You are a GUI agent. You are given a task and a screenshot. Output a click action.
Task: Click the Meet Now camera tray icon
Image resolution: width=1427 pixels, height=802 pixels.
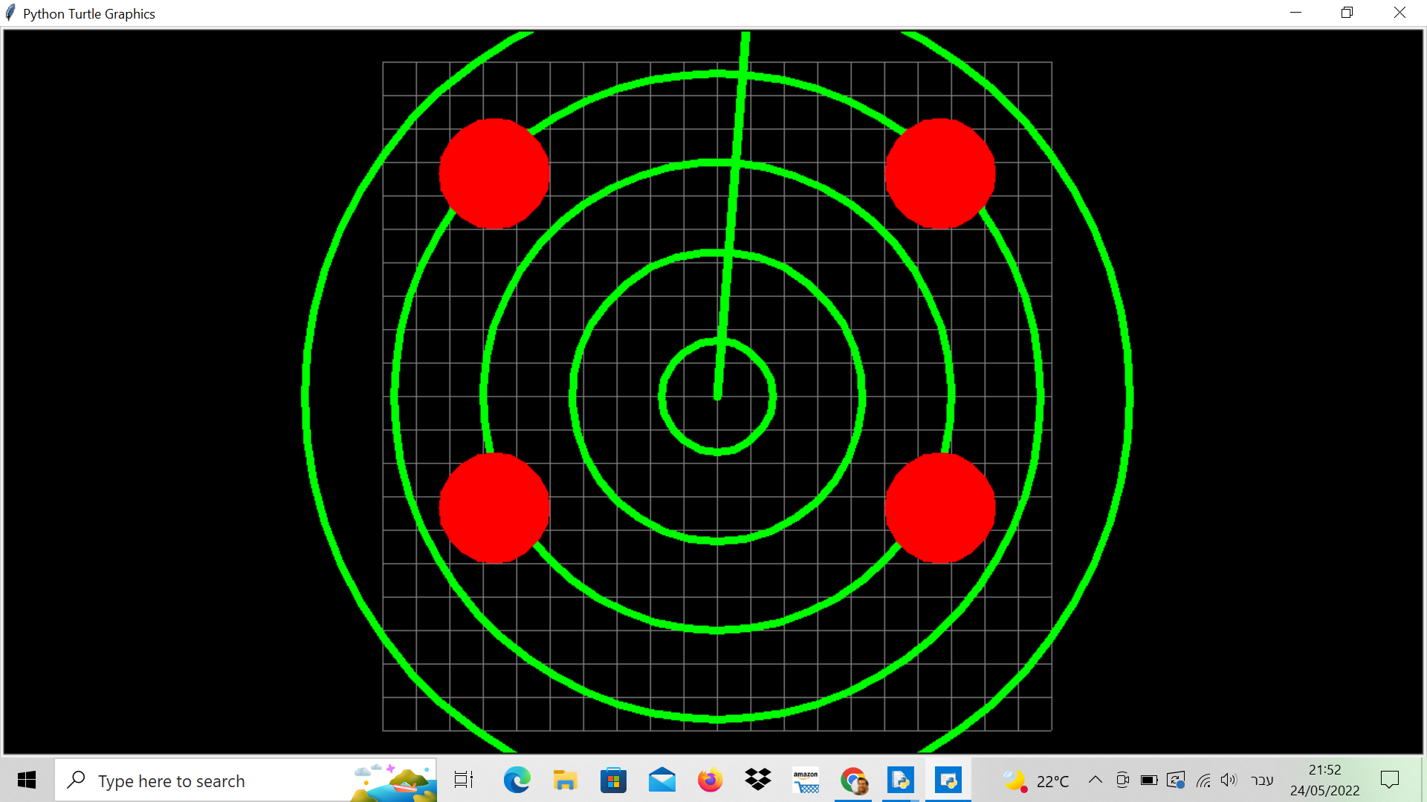(1122, 780)
